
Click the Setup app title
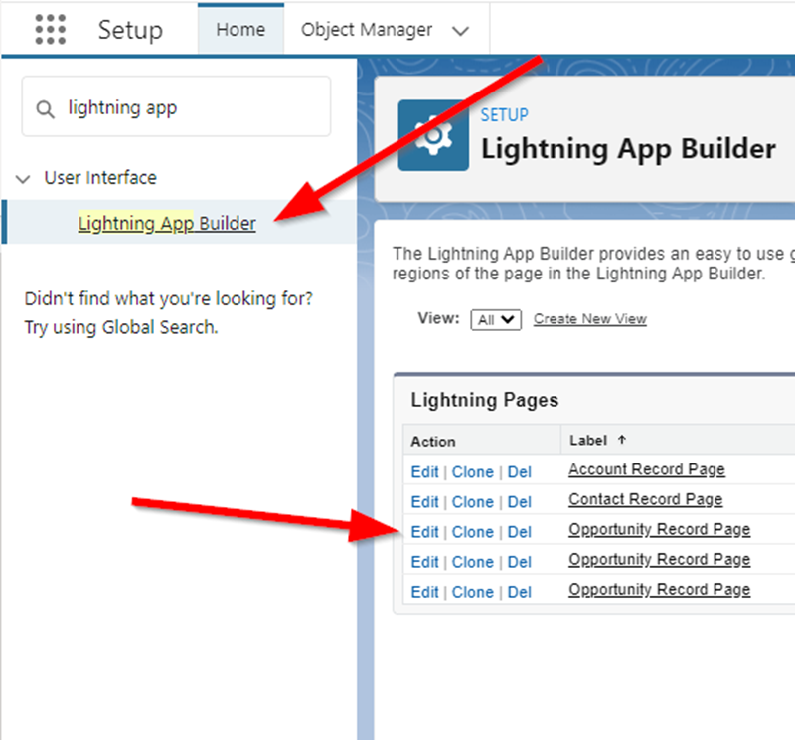(x=130, y=30)
